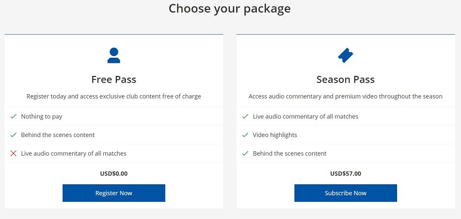The image size is (461, 219).
Task: Click the Register Now button
Action: [114, 193]
